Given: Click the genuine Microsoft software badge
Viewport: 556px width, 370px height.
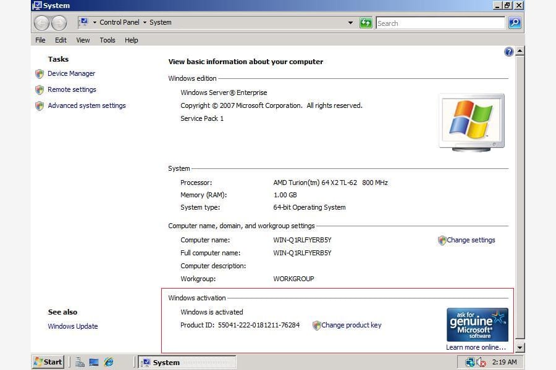Looking at the screenshot, I should (x=478, y=324).
